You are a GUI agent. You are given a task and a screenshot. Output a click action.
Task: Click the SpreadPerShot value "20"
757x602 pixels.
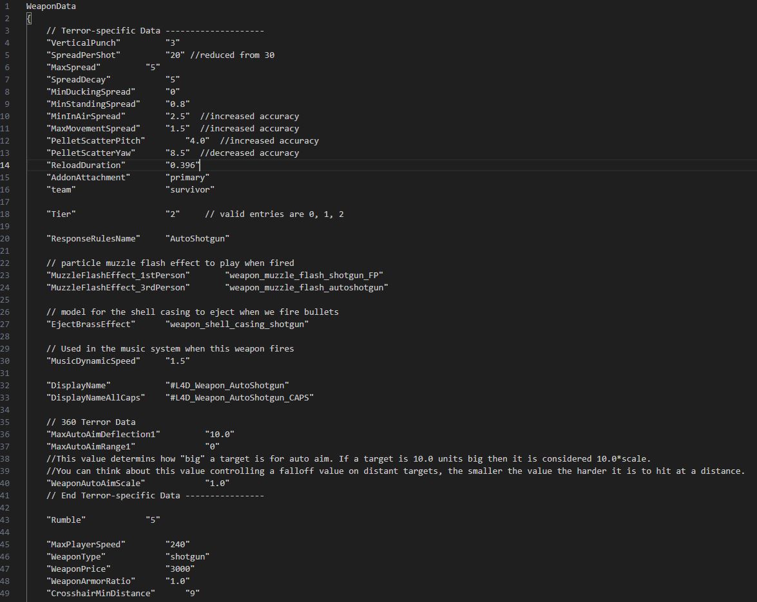click(x=175, y=55)
